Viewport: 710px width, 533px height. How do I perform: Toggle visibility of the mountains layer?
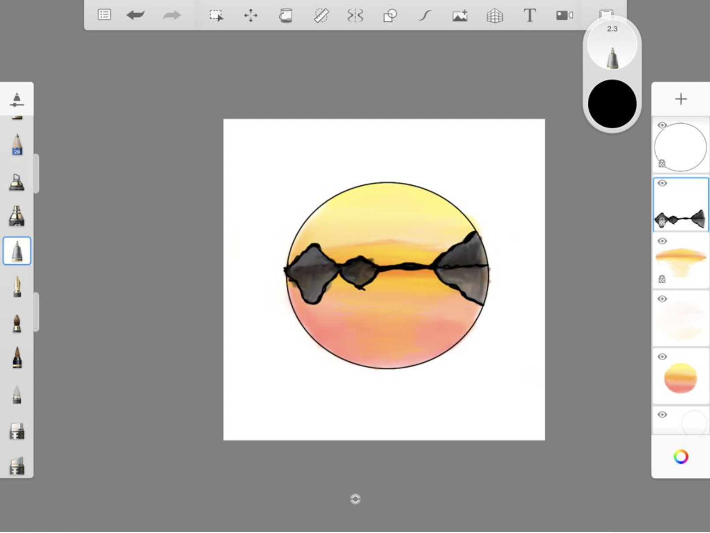click(x=662, y=183)
